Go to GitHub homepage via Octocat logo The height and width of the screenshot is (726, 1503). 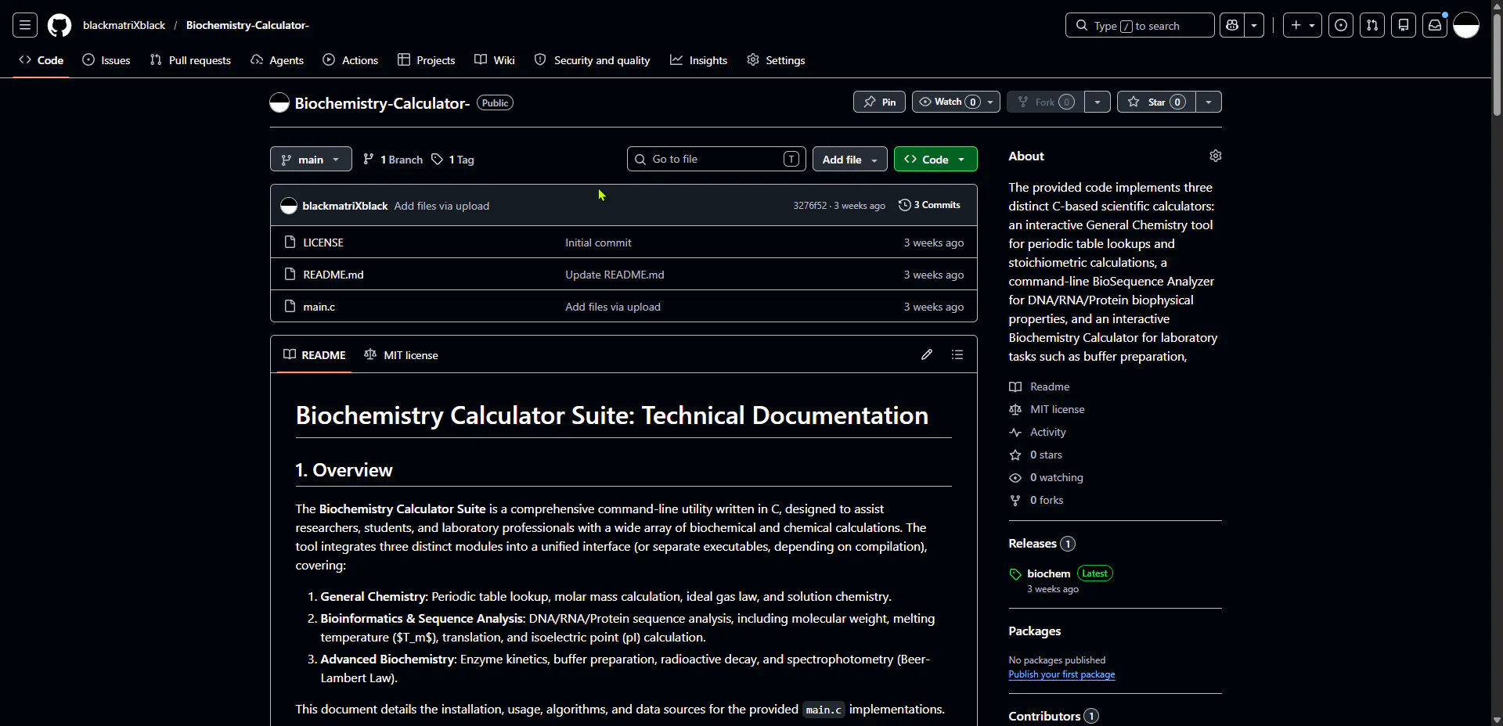tap(59, 25)
